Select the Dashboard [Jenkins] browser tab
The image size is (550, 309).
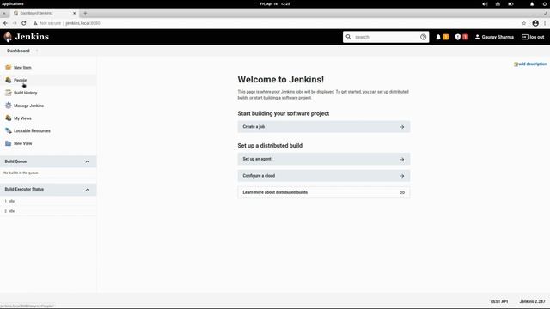[x=44, y=14]
